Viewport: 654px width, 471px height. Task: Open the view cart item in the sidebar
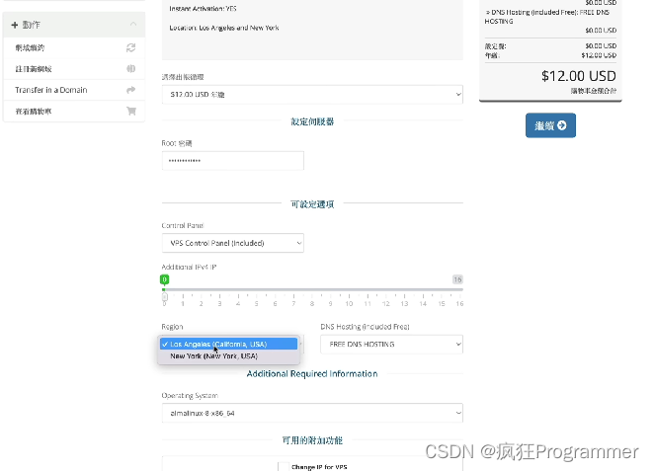pyautogui.click(x=35, y=112)
